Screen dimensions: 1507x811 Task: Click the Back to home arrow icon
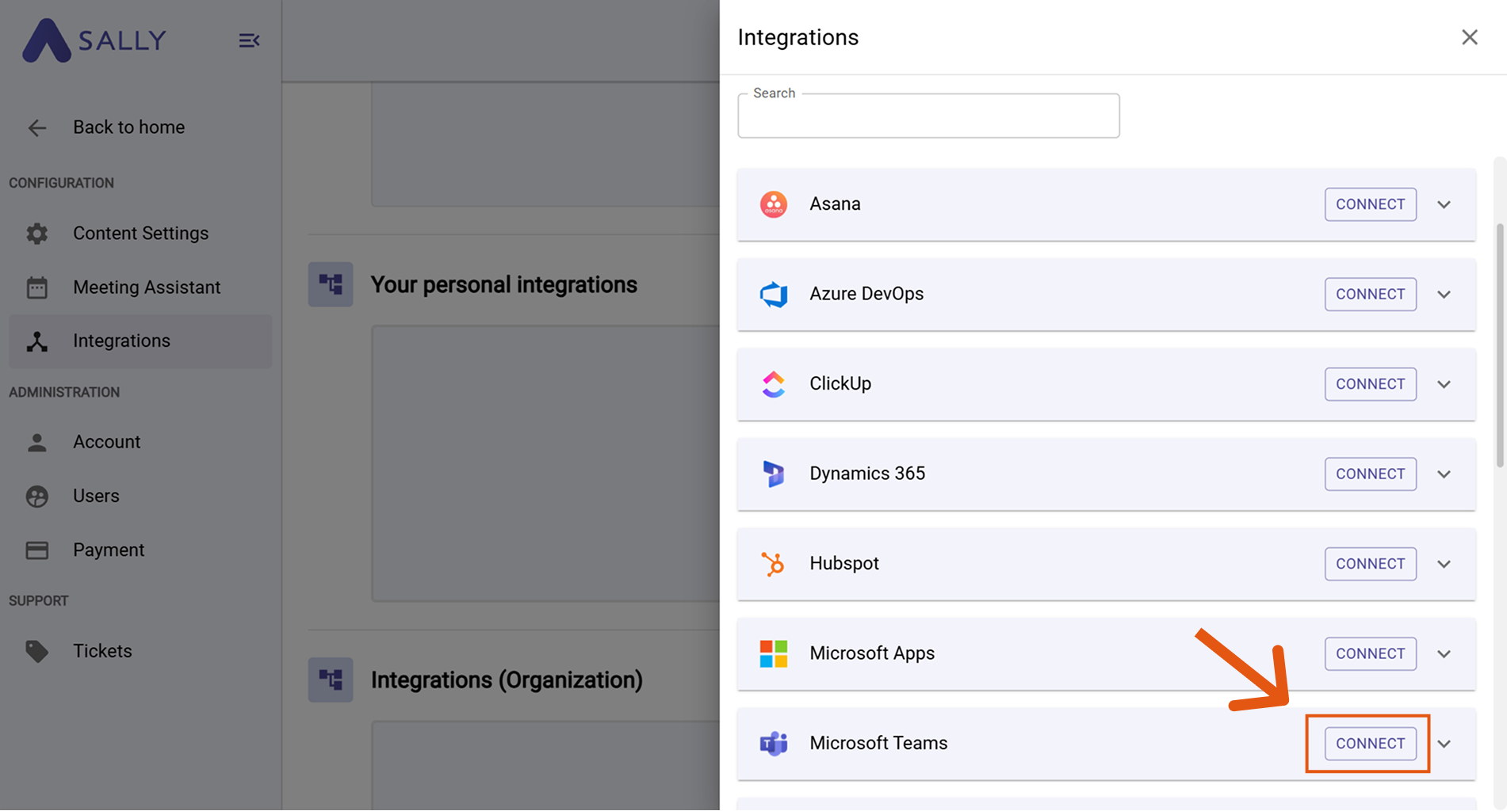(37, 128)
